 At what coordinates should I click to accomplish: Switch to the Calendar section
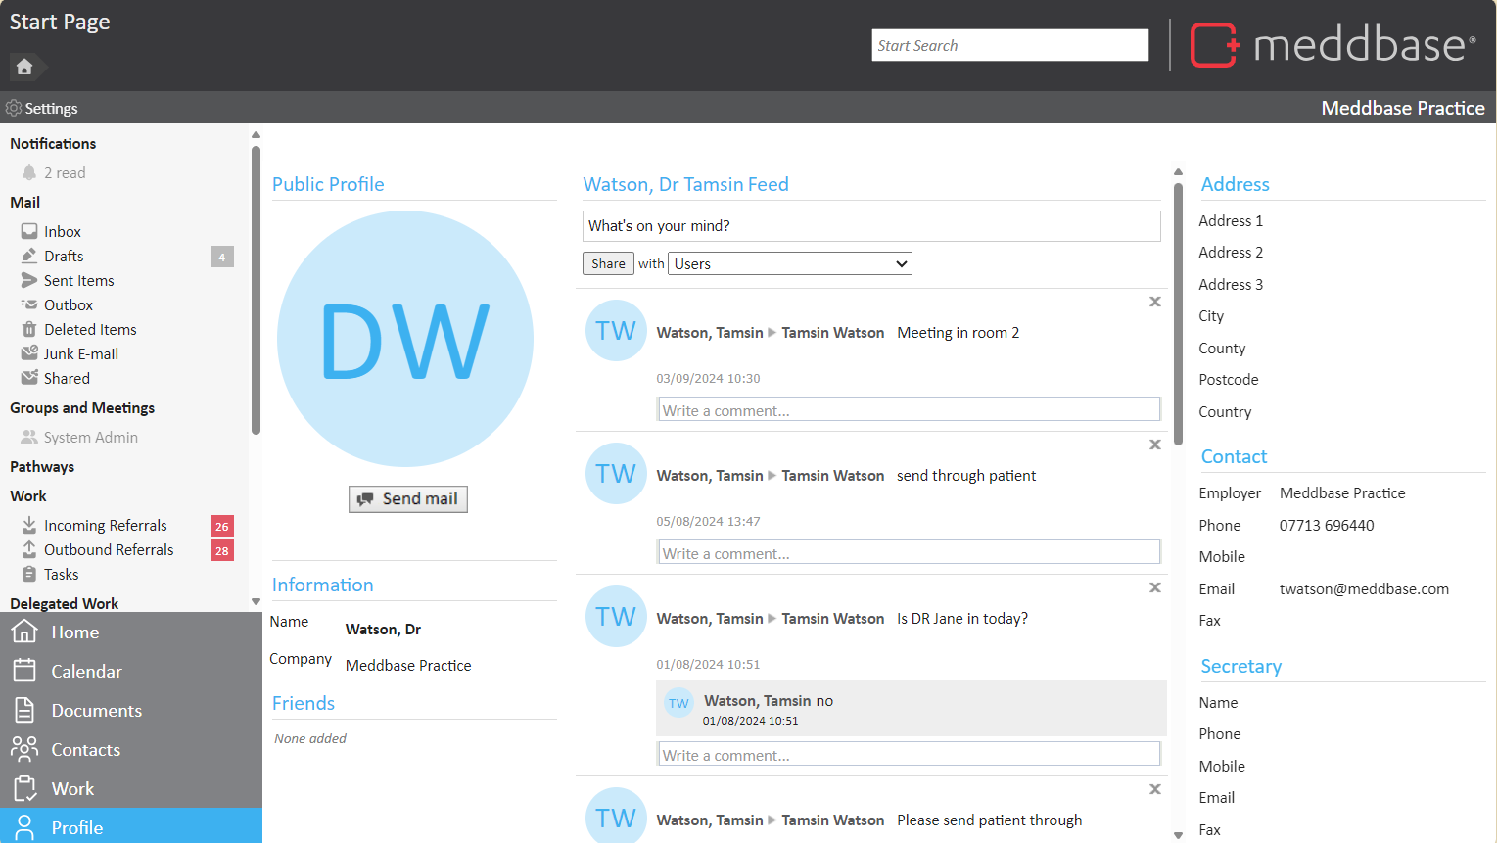pos(86,672)
